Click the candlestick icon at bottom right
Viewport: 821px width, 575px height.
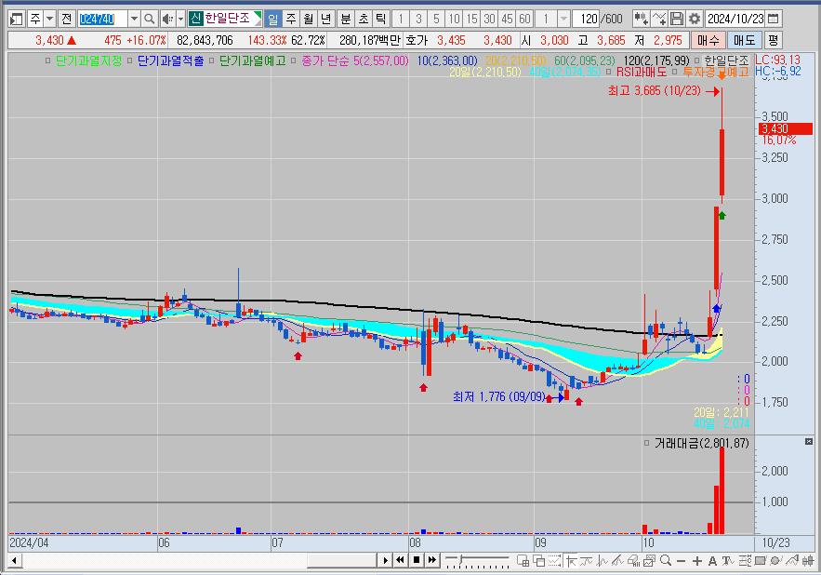point(808,561)
